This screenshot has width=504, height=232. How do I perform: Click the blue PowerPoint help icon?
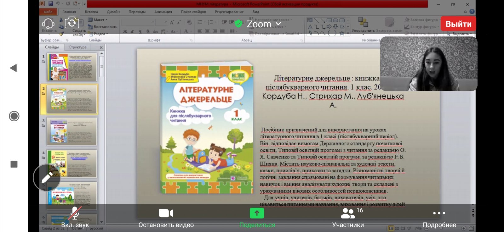pyautogui.click(x=472, y=12)
